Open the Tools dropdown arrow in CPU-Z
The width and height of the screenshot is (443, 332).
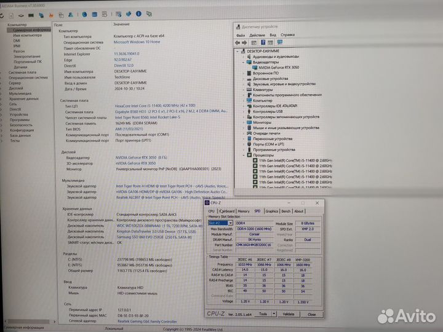(x=274, y=314)
